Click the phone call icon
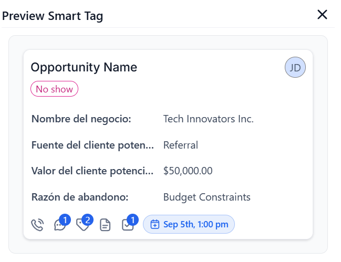This screenshot has height=262, width=341. pyautogui.click(x=37, y=225)
